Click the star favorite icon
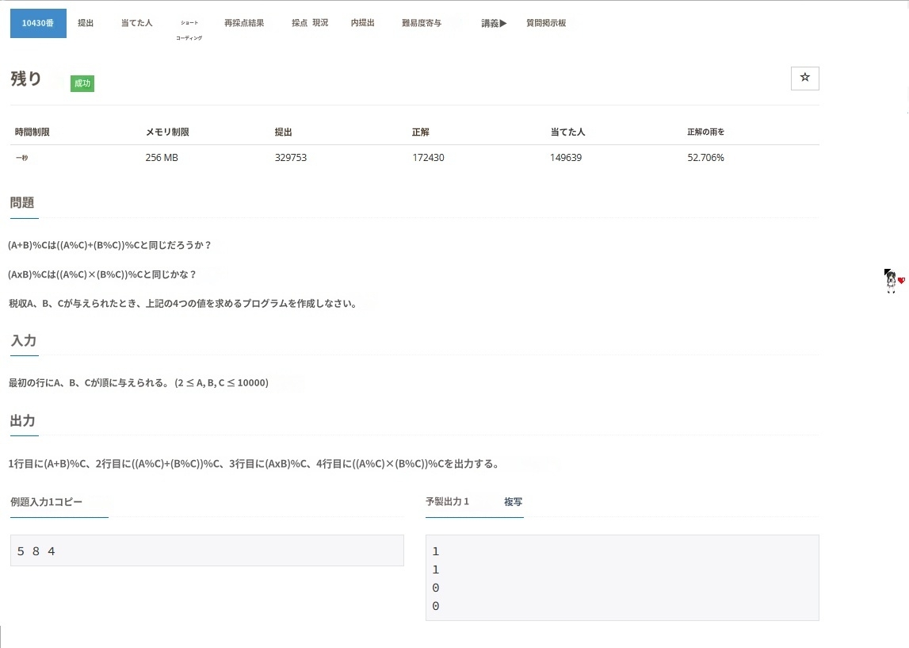The width and height of the screenshot is (909, 648). 804,78
